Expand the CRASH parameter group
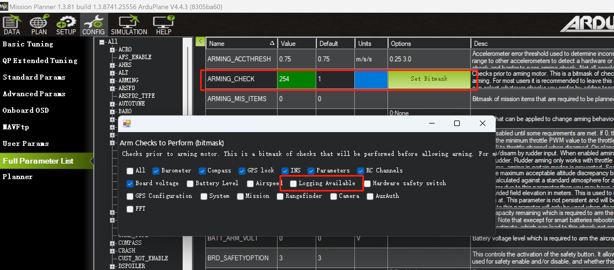 pyautogui.click(x=112, y=251)
